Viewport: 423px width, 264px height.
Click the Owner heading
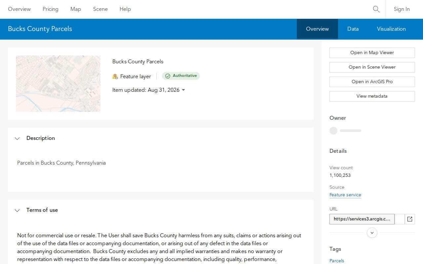tap(338, 118)
